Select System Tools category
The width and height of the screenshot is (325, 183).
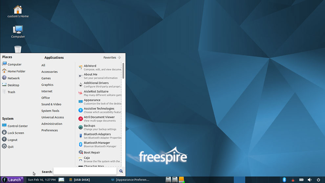pos(50,111)
